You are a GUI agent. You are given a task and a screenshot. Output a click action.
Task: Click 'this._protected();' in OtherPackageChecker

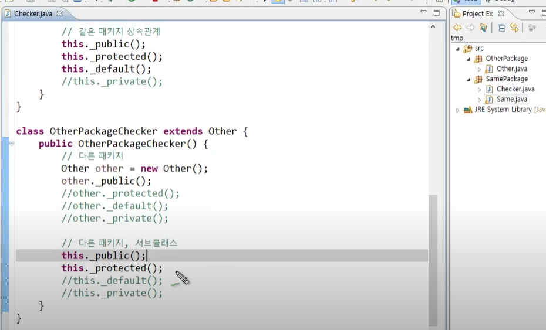112,268
